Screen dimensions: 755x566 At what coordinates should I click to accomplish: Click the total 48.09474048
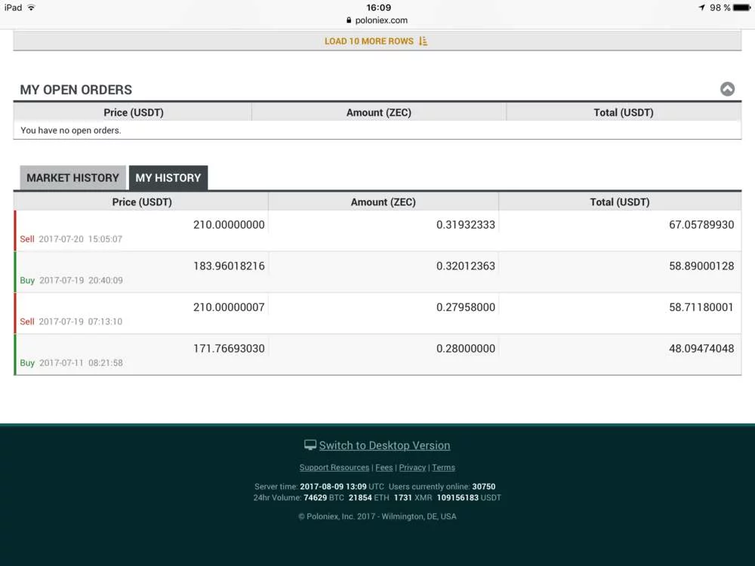(x=701, y=349)
